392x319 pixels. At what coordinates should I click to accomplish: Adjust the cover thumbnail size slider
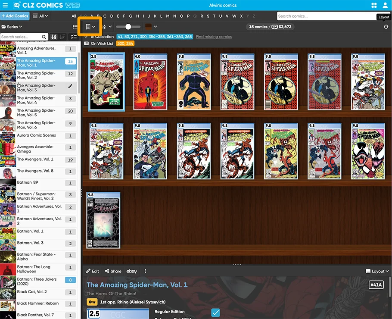point(128,27)
